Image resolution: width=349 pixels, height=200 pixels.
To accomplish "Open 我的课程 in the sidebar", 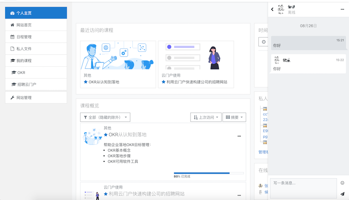I will (36, 61).
